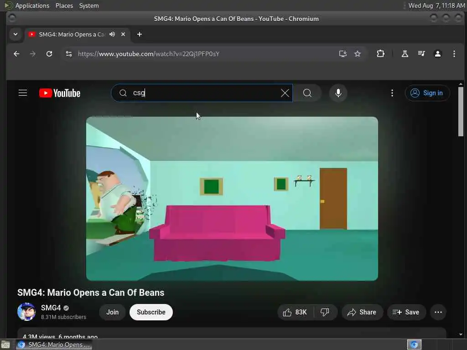The height and width of the screenshot is (350, 467).
Task: Click show desktop icon in bottom panel
Action: (5, 345)
